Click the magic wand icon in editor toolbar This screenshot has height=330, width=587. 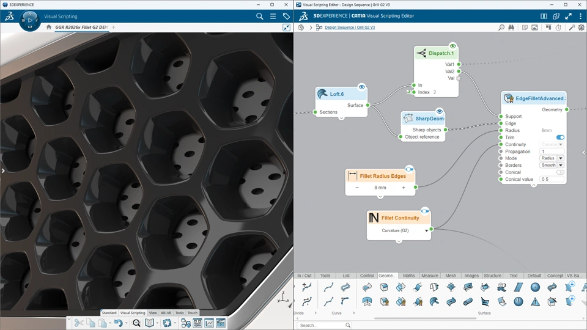(x=572, y=28)
